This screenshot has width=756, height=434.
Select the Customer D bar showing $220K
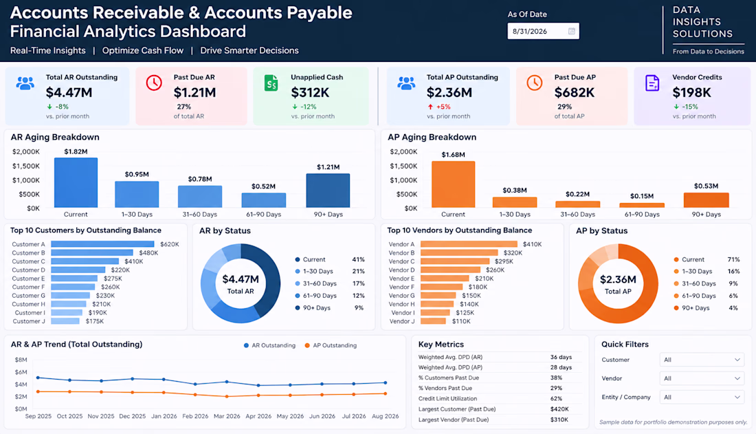(x=78, y=270)
